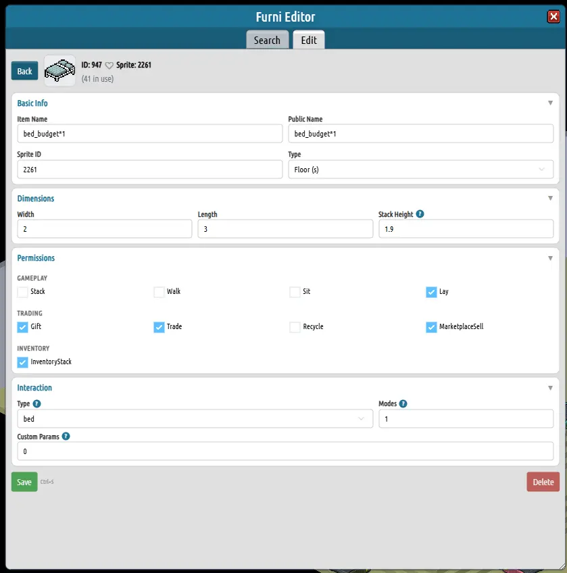The image size is (567, 573).
Task: Enable the Recycle checkbox
Action: tap(295, 327)
